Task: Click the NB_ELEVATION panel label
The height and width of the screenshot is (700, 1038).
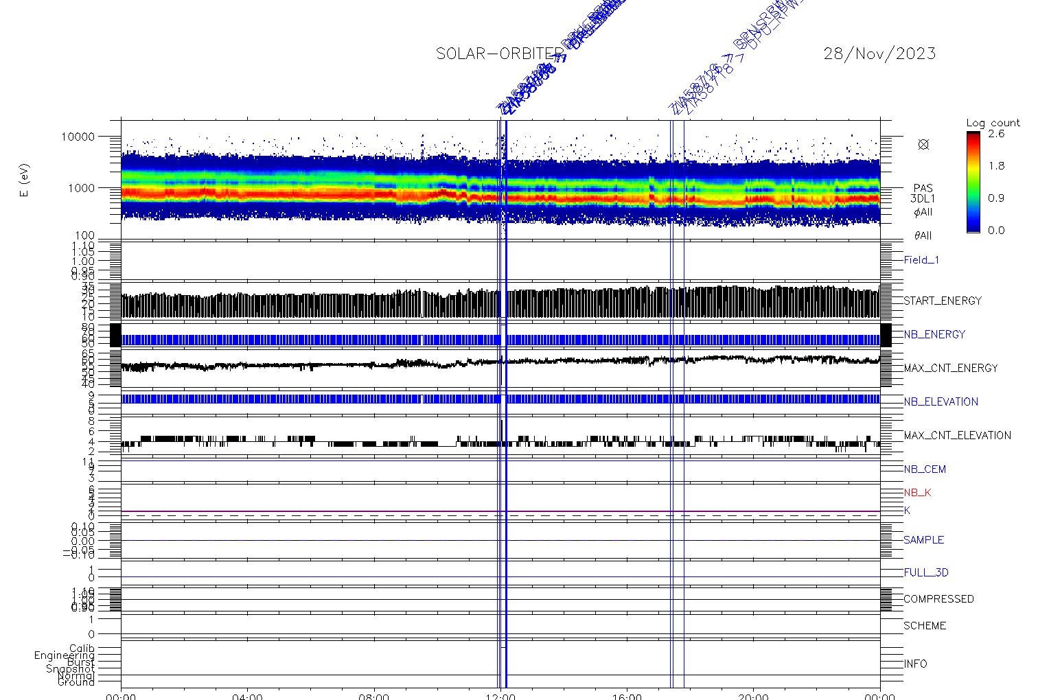Action: pos(941,401)
